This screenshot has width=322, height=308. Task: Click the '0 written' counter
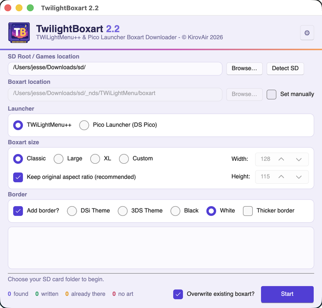pos(47,294)
